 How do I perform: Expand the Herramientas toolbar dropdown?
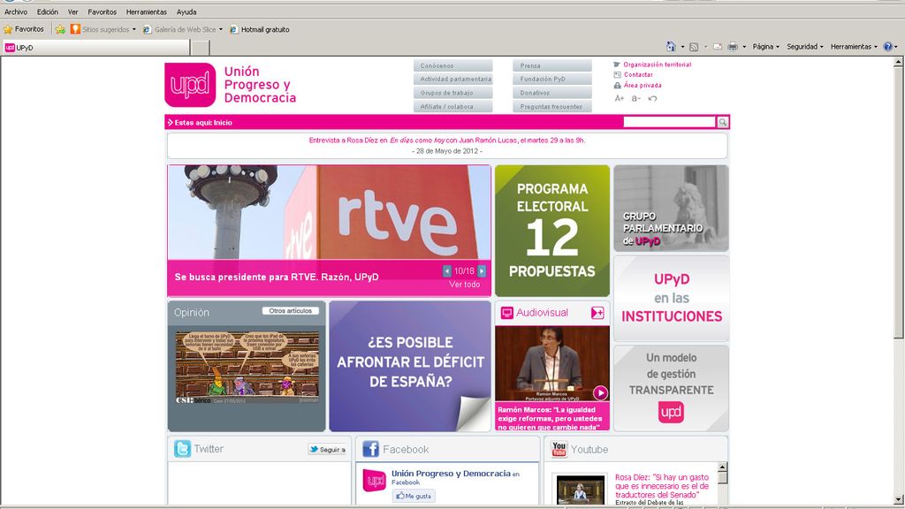coord(854,47)
